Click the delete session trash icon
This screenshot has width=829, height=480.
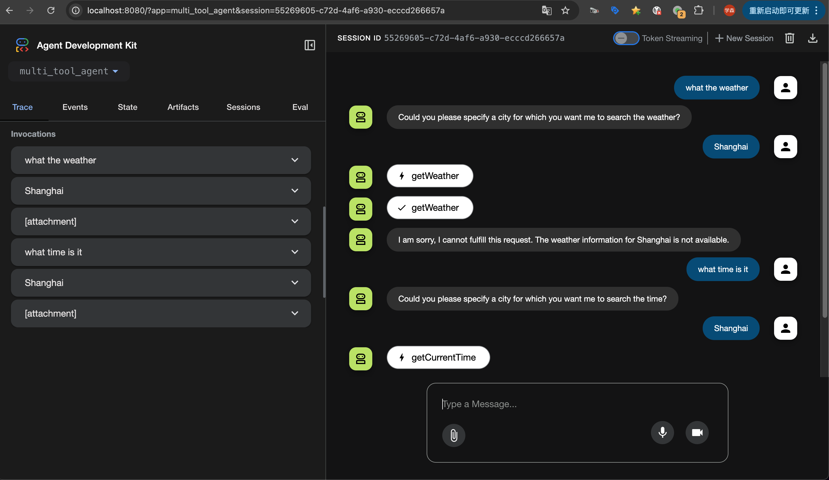pos(789,38)
